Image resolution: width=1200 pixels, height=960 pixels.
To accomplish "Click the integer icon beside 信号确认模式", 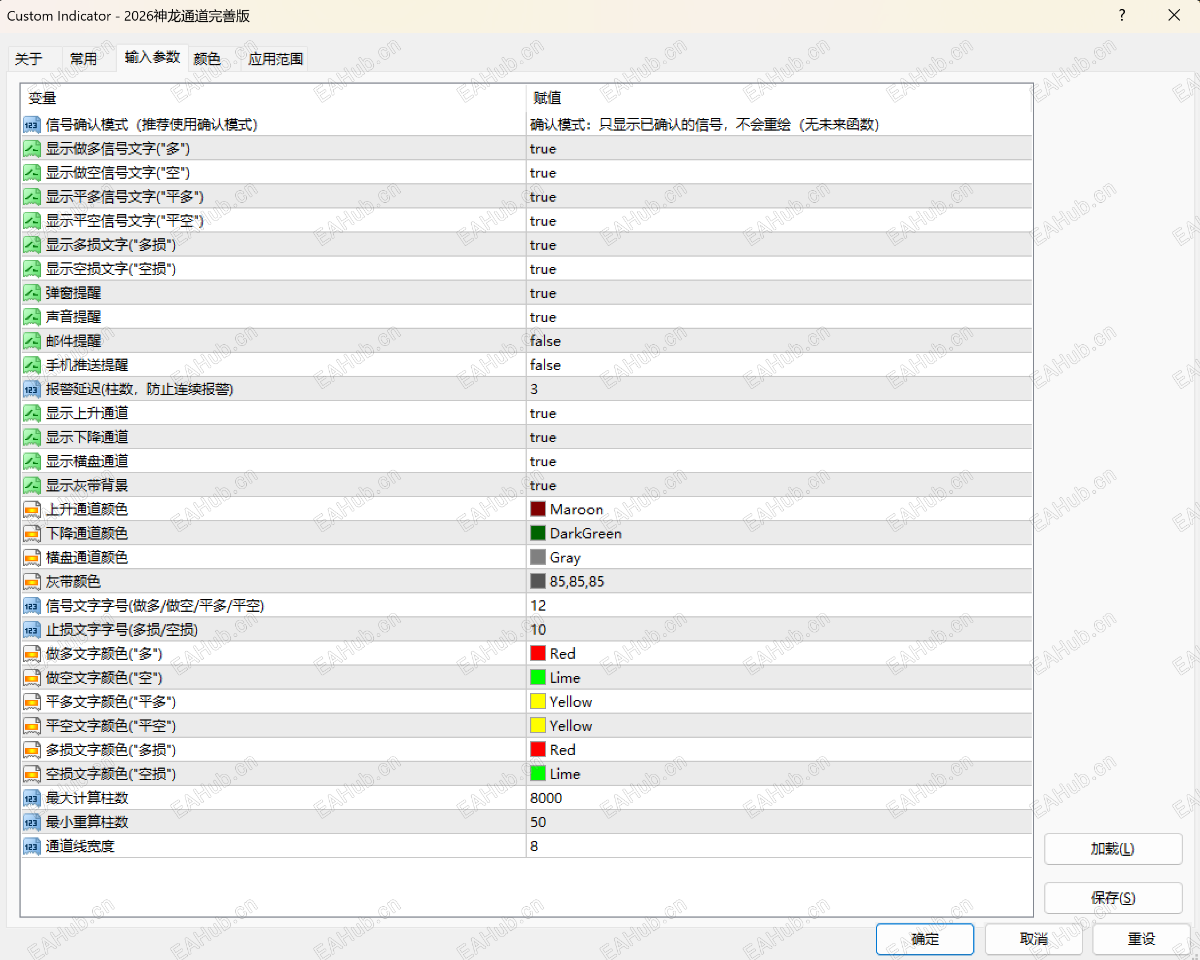I will click(x=31, y=125).
